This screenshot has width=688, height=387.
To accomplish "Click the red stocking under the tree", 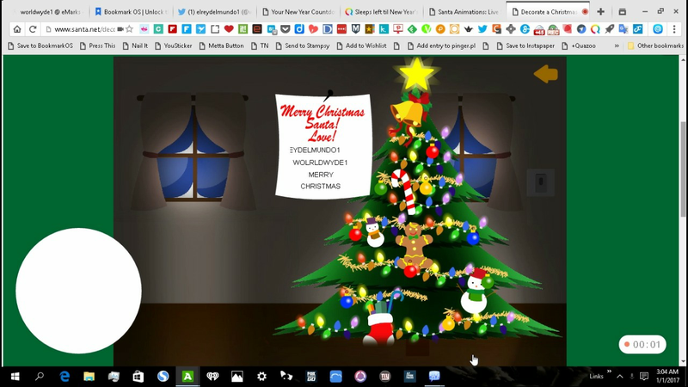I will point(378,327).
